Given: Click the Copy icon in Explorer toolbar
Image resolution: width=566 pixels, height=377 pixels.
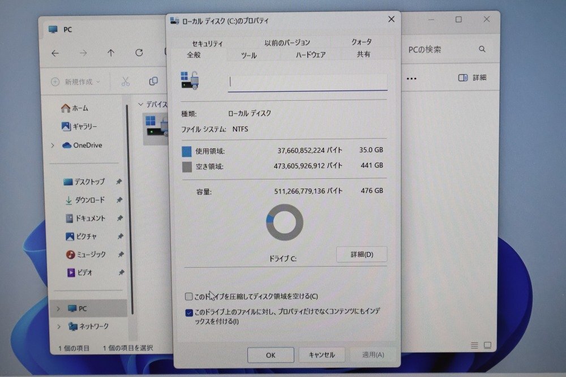Looking at the screenshot, I should point(153,82).
